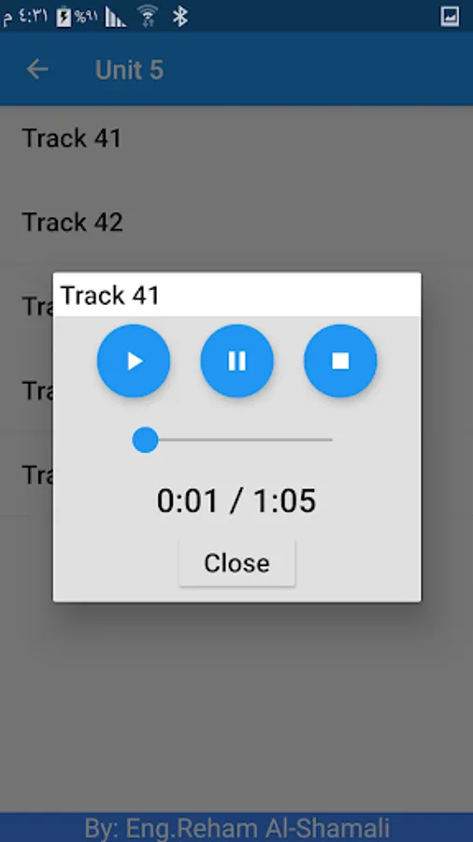Tap the Bluetooth icon in status bar
Screen dimensions: 473x842
[180, 16]
